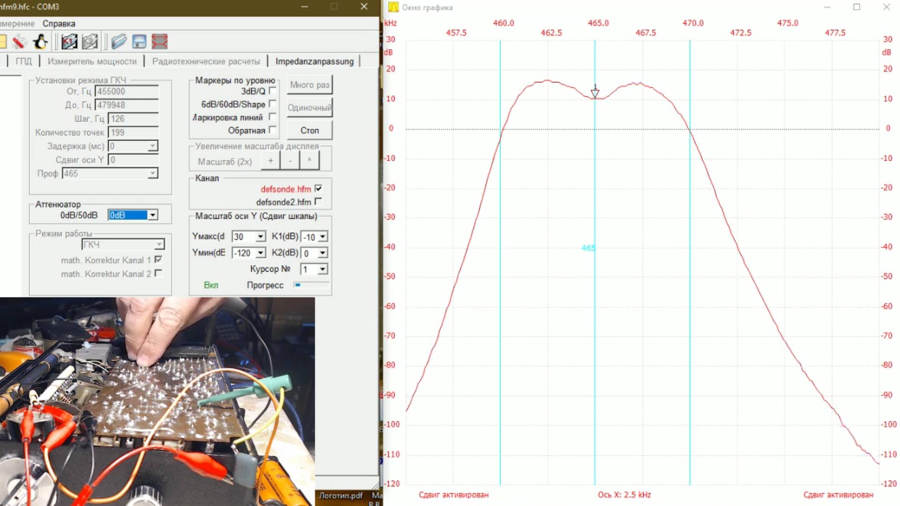This screenshot has width=900, height=506.
Task: Click the Прогресс progress bar
Action: (311, 285)
